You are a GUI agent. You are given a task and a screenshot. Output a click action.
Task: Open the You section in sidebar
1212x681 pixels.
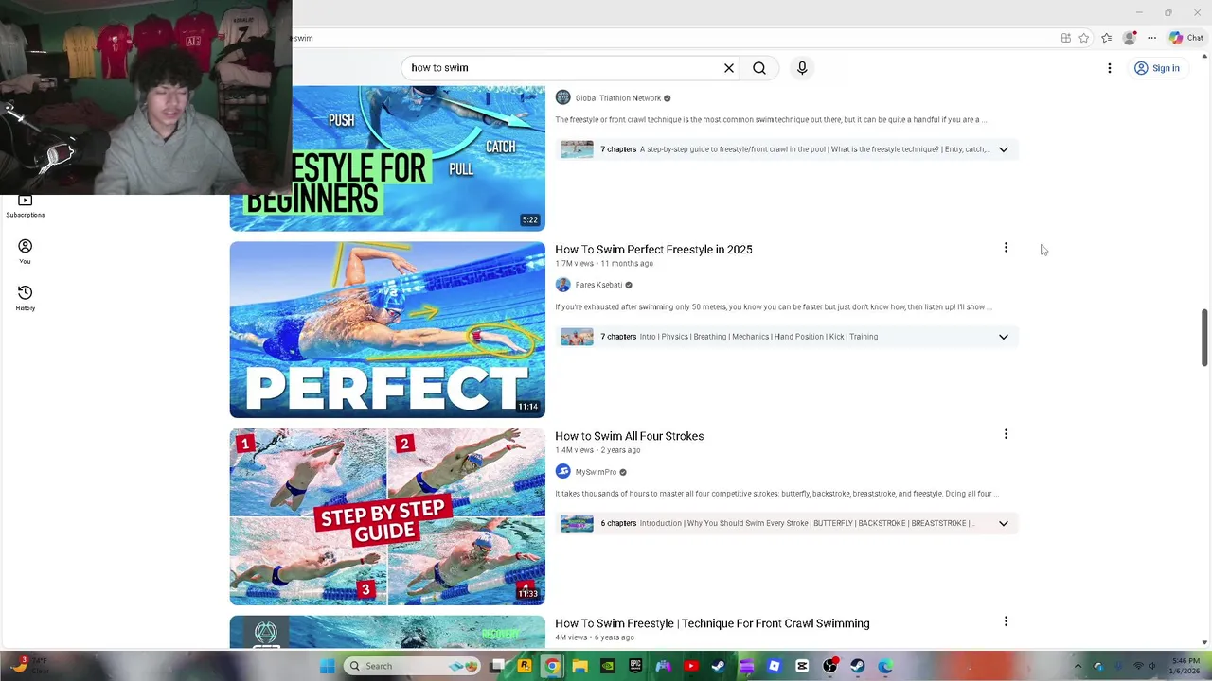26,252
